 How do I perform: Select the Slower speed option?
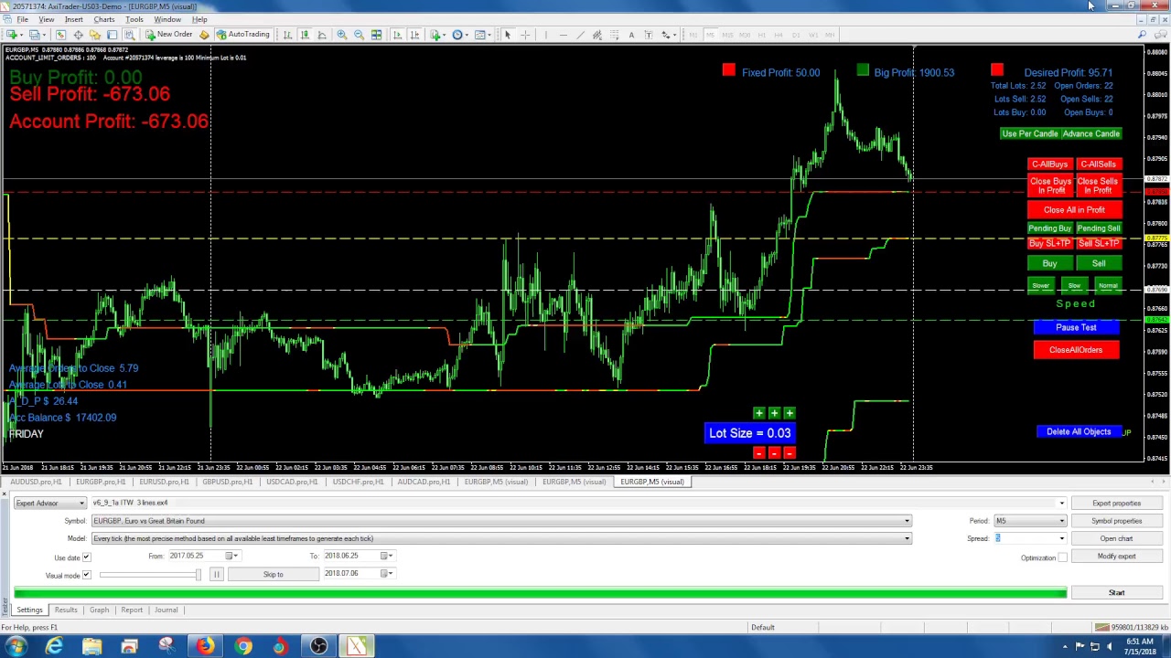tap(1041, 286)
